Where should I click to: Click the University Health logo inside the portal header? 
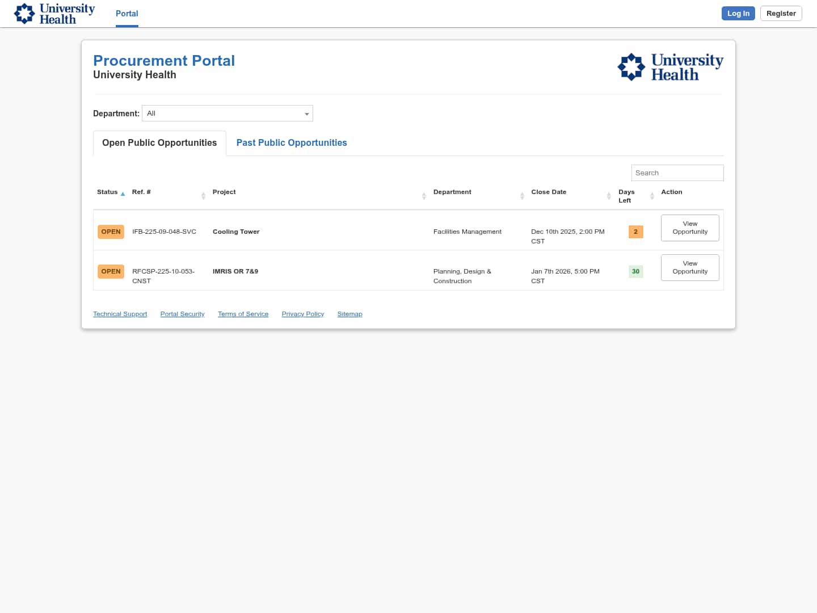click(x=670, y=66)
